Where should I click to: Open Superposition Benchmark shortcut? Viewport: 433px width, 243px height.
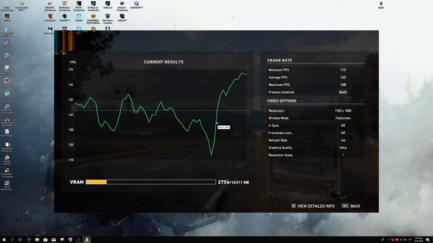pyautogui.click(x=7, y=121)
